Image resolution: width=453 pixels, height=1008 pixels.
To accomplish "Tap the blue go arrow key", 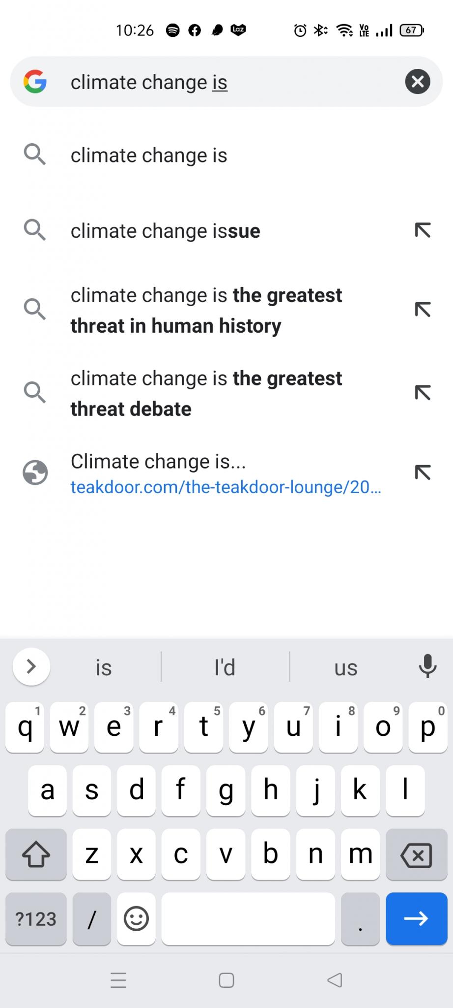I will click(417, 918).
